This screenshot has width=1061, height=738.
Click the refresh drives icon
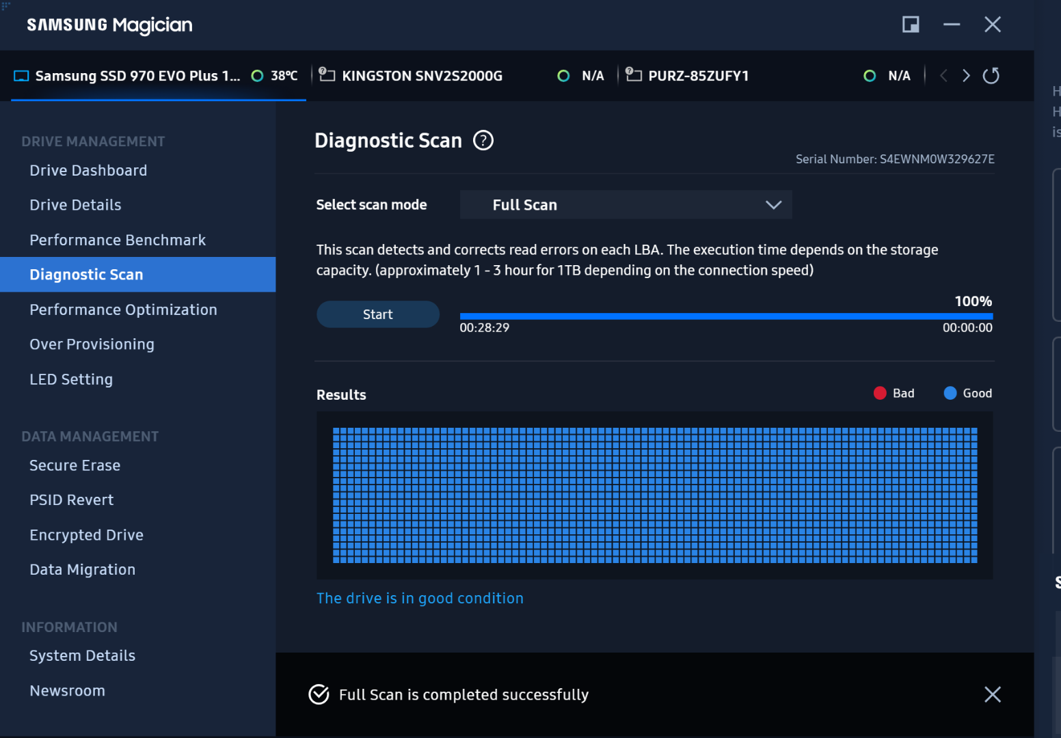pos(991,75)
